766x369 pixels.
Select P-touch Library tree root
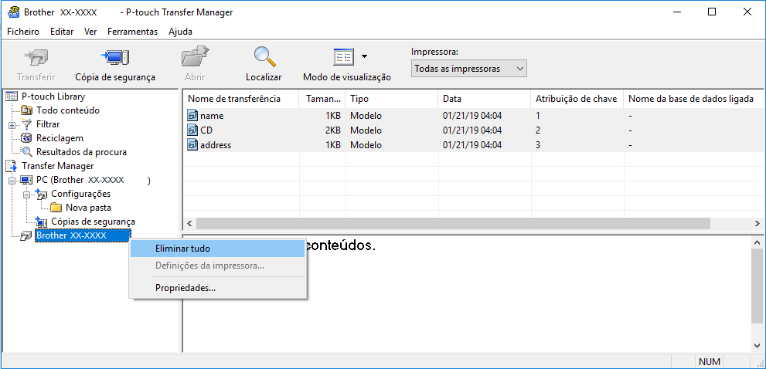pyautogui.click(x=53, y=96)
